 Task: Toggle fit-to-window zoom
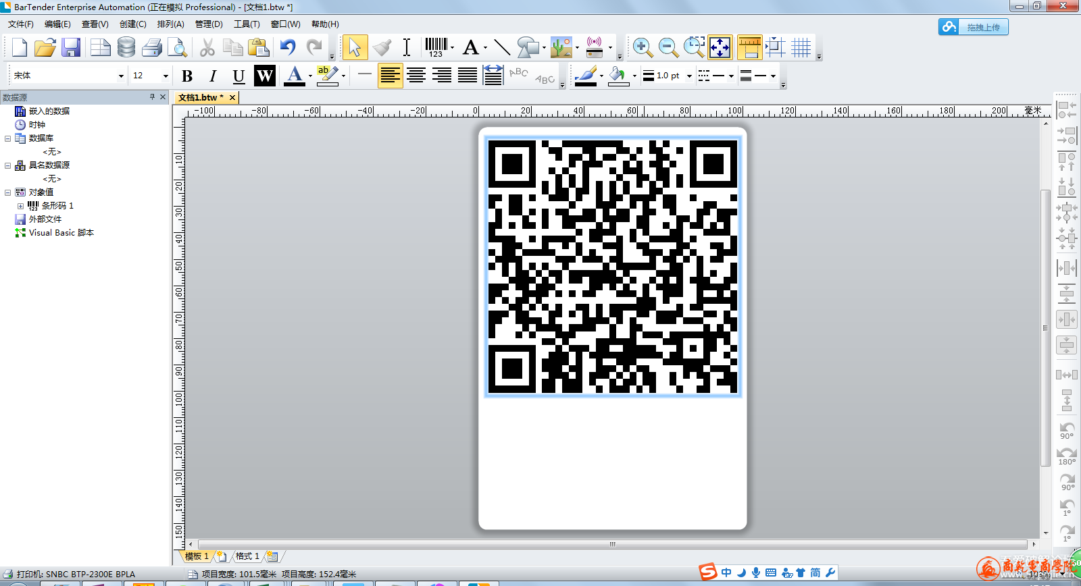pos(720,47)
